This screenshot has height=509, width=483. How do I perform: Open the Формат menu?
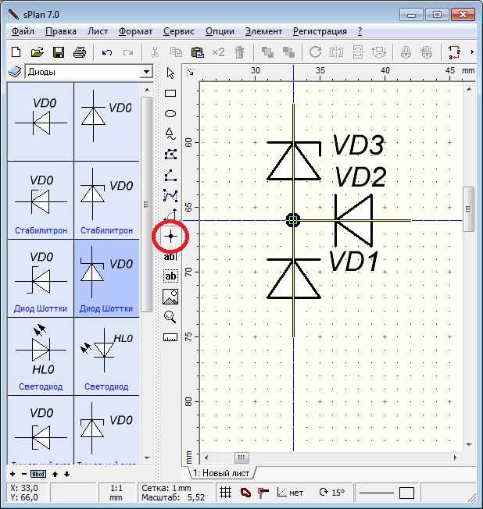coord(135,31)
